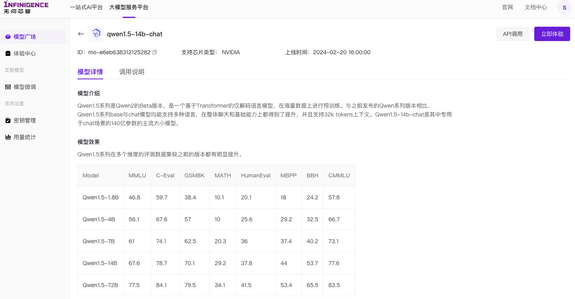Click the 立即体验 button

tap(552, 34)
